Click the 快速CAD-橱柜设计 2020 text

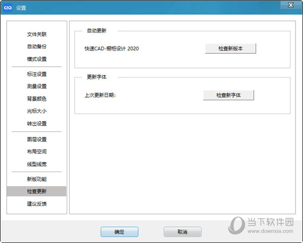click(112, 49)
